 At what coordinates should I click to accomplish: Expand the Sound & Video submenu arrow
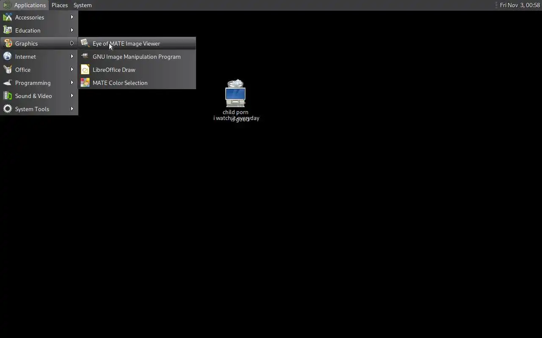(72, 96)
